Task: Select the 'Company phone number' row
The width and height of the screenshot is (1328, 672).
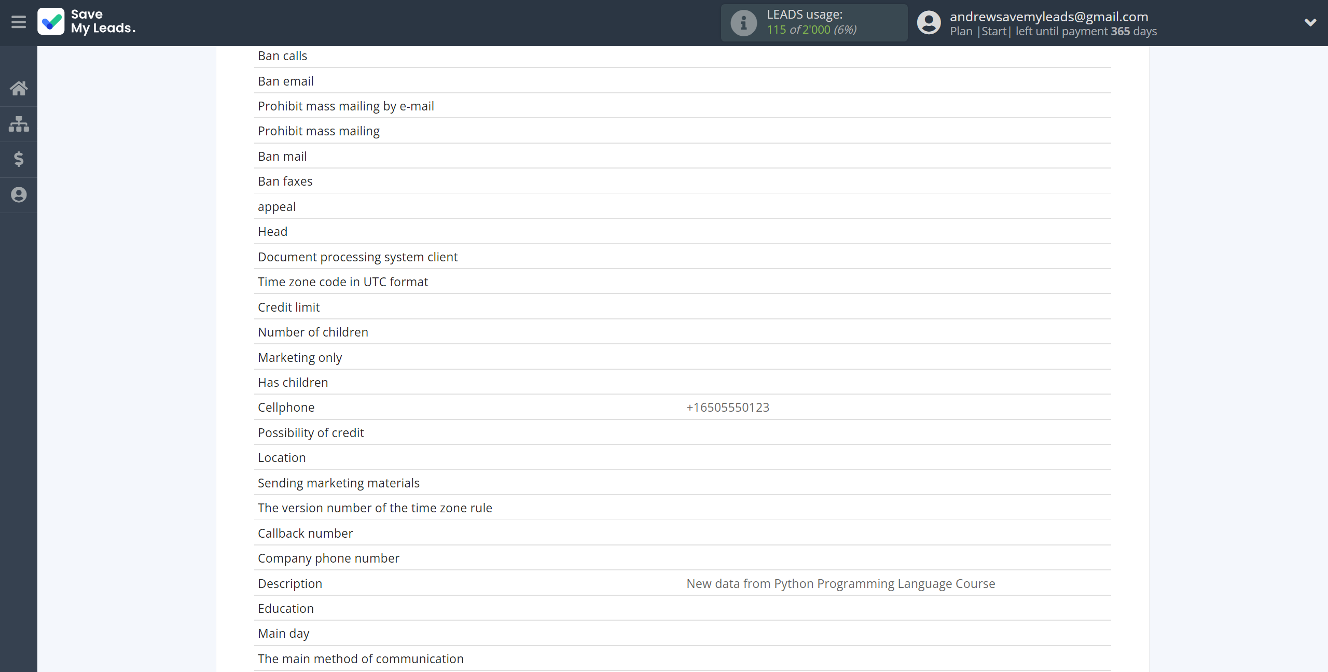Action: pos(682,558)
